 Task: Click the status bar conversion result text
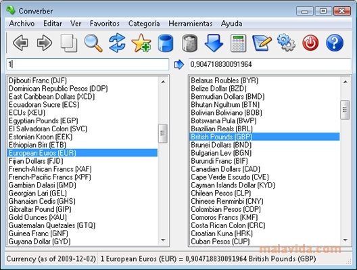[x=208, y=259]
